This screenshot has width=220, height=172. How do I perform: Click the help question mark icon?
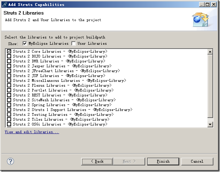pos(10,161)
